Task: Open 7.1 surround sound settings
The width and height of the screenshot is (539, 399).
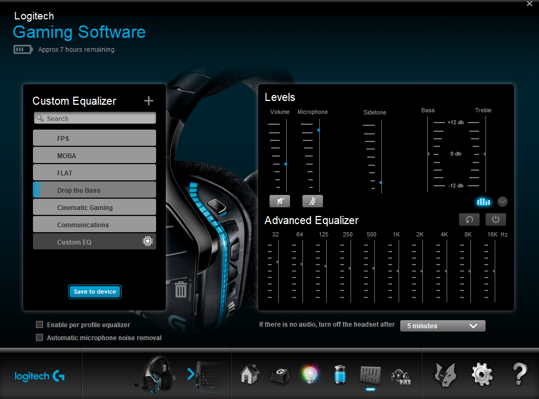Action: pos(400,376)
